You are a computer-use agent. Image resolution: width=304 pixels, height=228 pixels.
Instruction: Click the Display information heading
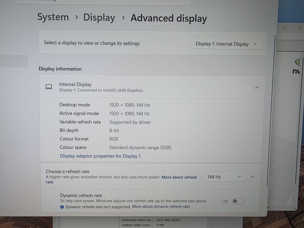coord(60,69)
